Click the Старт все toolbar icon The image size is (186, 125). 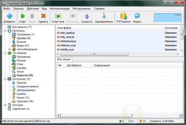(x=58, y=16)
